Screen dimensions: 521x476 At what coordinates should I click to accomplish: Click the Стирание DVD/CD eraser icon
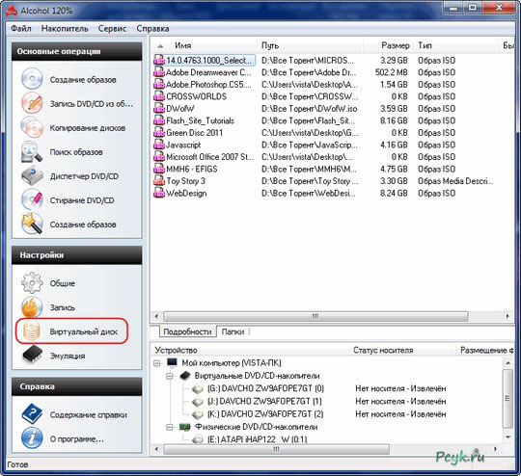point(32,199)
